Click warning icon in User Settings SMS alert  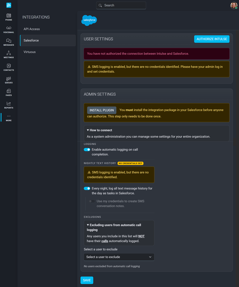[x=89, y=67]
